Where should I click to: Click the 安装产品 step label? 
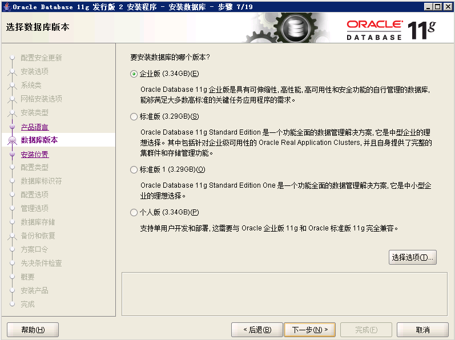tap(34, 290)
